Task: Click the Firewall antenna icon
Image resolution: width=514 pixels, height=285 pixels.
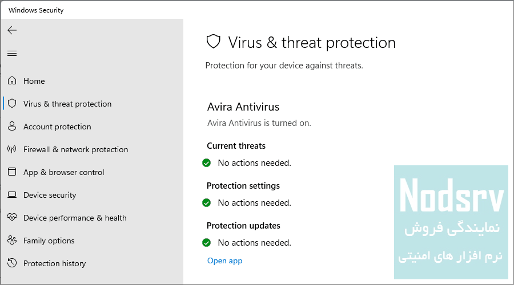Action: point(12,149)
